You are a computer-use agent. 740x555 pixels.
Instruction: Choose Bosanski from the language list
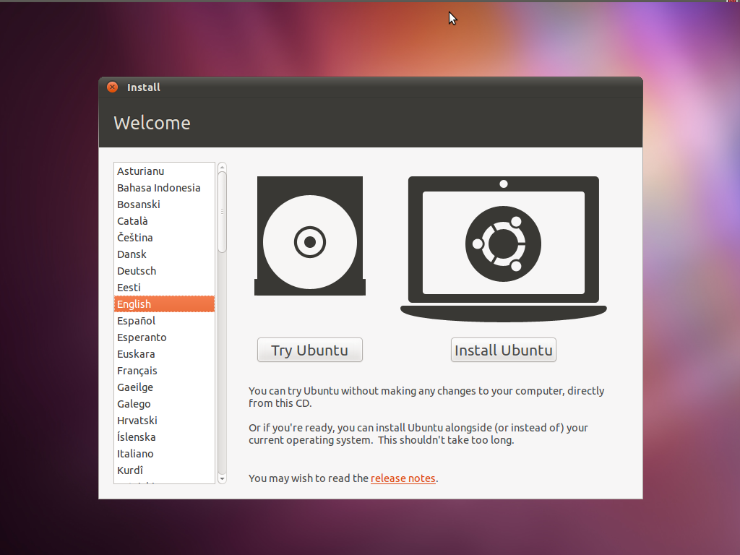point(164,205)
